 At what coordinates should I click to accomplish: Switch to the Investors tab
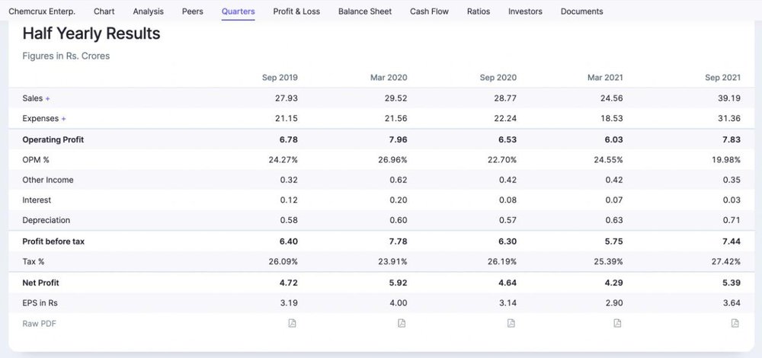coord(525,11)
